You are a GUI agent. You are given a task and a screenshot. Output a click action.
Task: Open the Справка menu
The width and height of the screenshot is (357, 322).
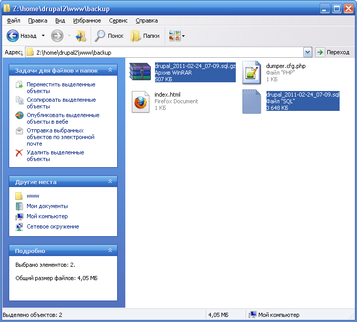147,20
